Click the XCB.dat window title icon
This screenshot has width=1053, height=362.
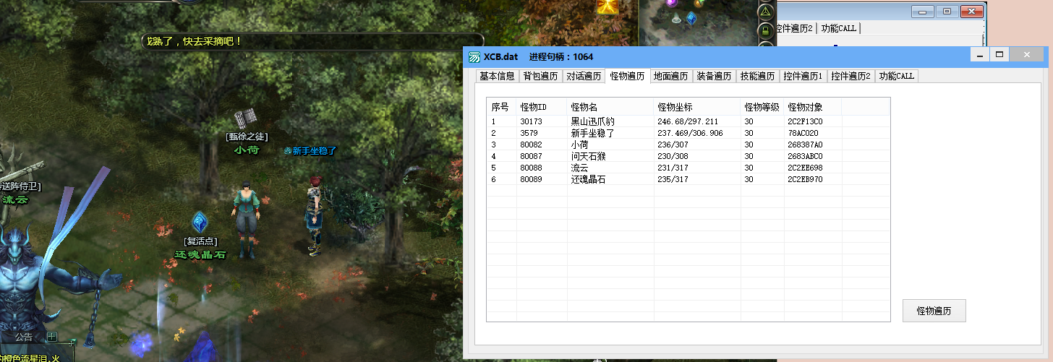coord(474,57)
